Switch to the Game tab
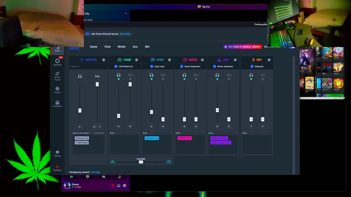 point(94,47)
